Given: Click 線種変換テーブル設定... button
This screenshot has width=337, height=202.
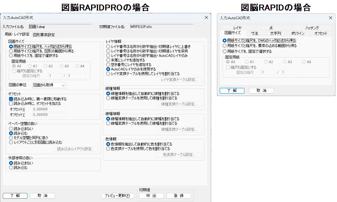Looking at the screenshot, I should tap(179, 104).
